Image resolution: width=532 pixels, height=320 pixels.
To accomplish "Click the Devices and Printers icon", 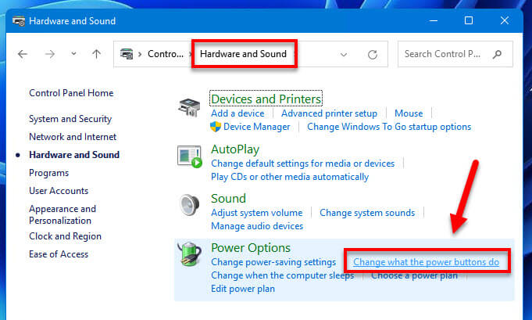I will pos(189,107).
